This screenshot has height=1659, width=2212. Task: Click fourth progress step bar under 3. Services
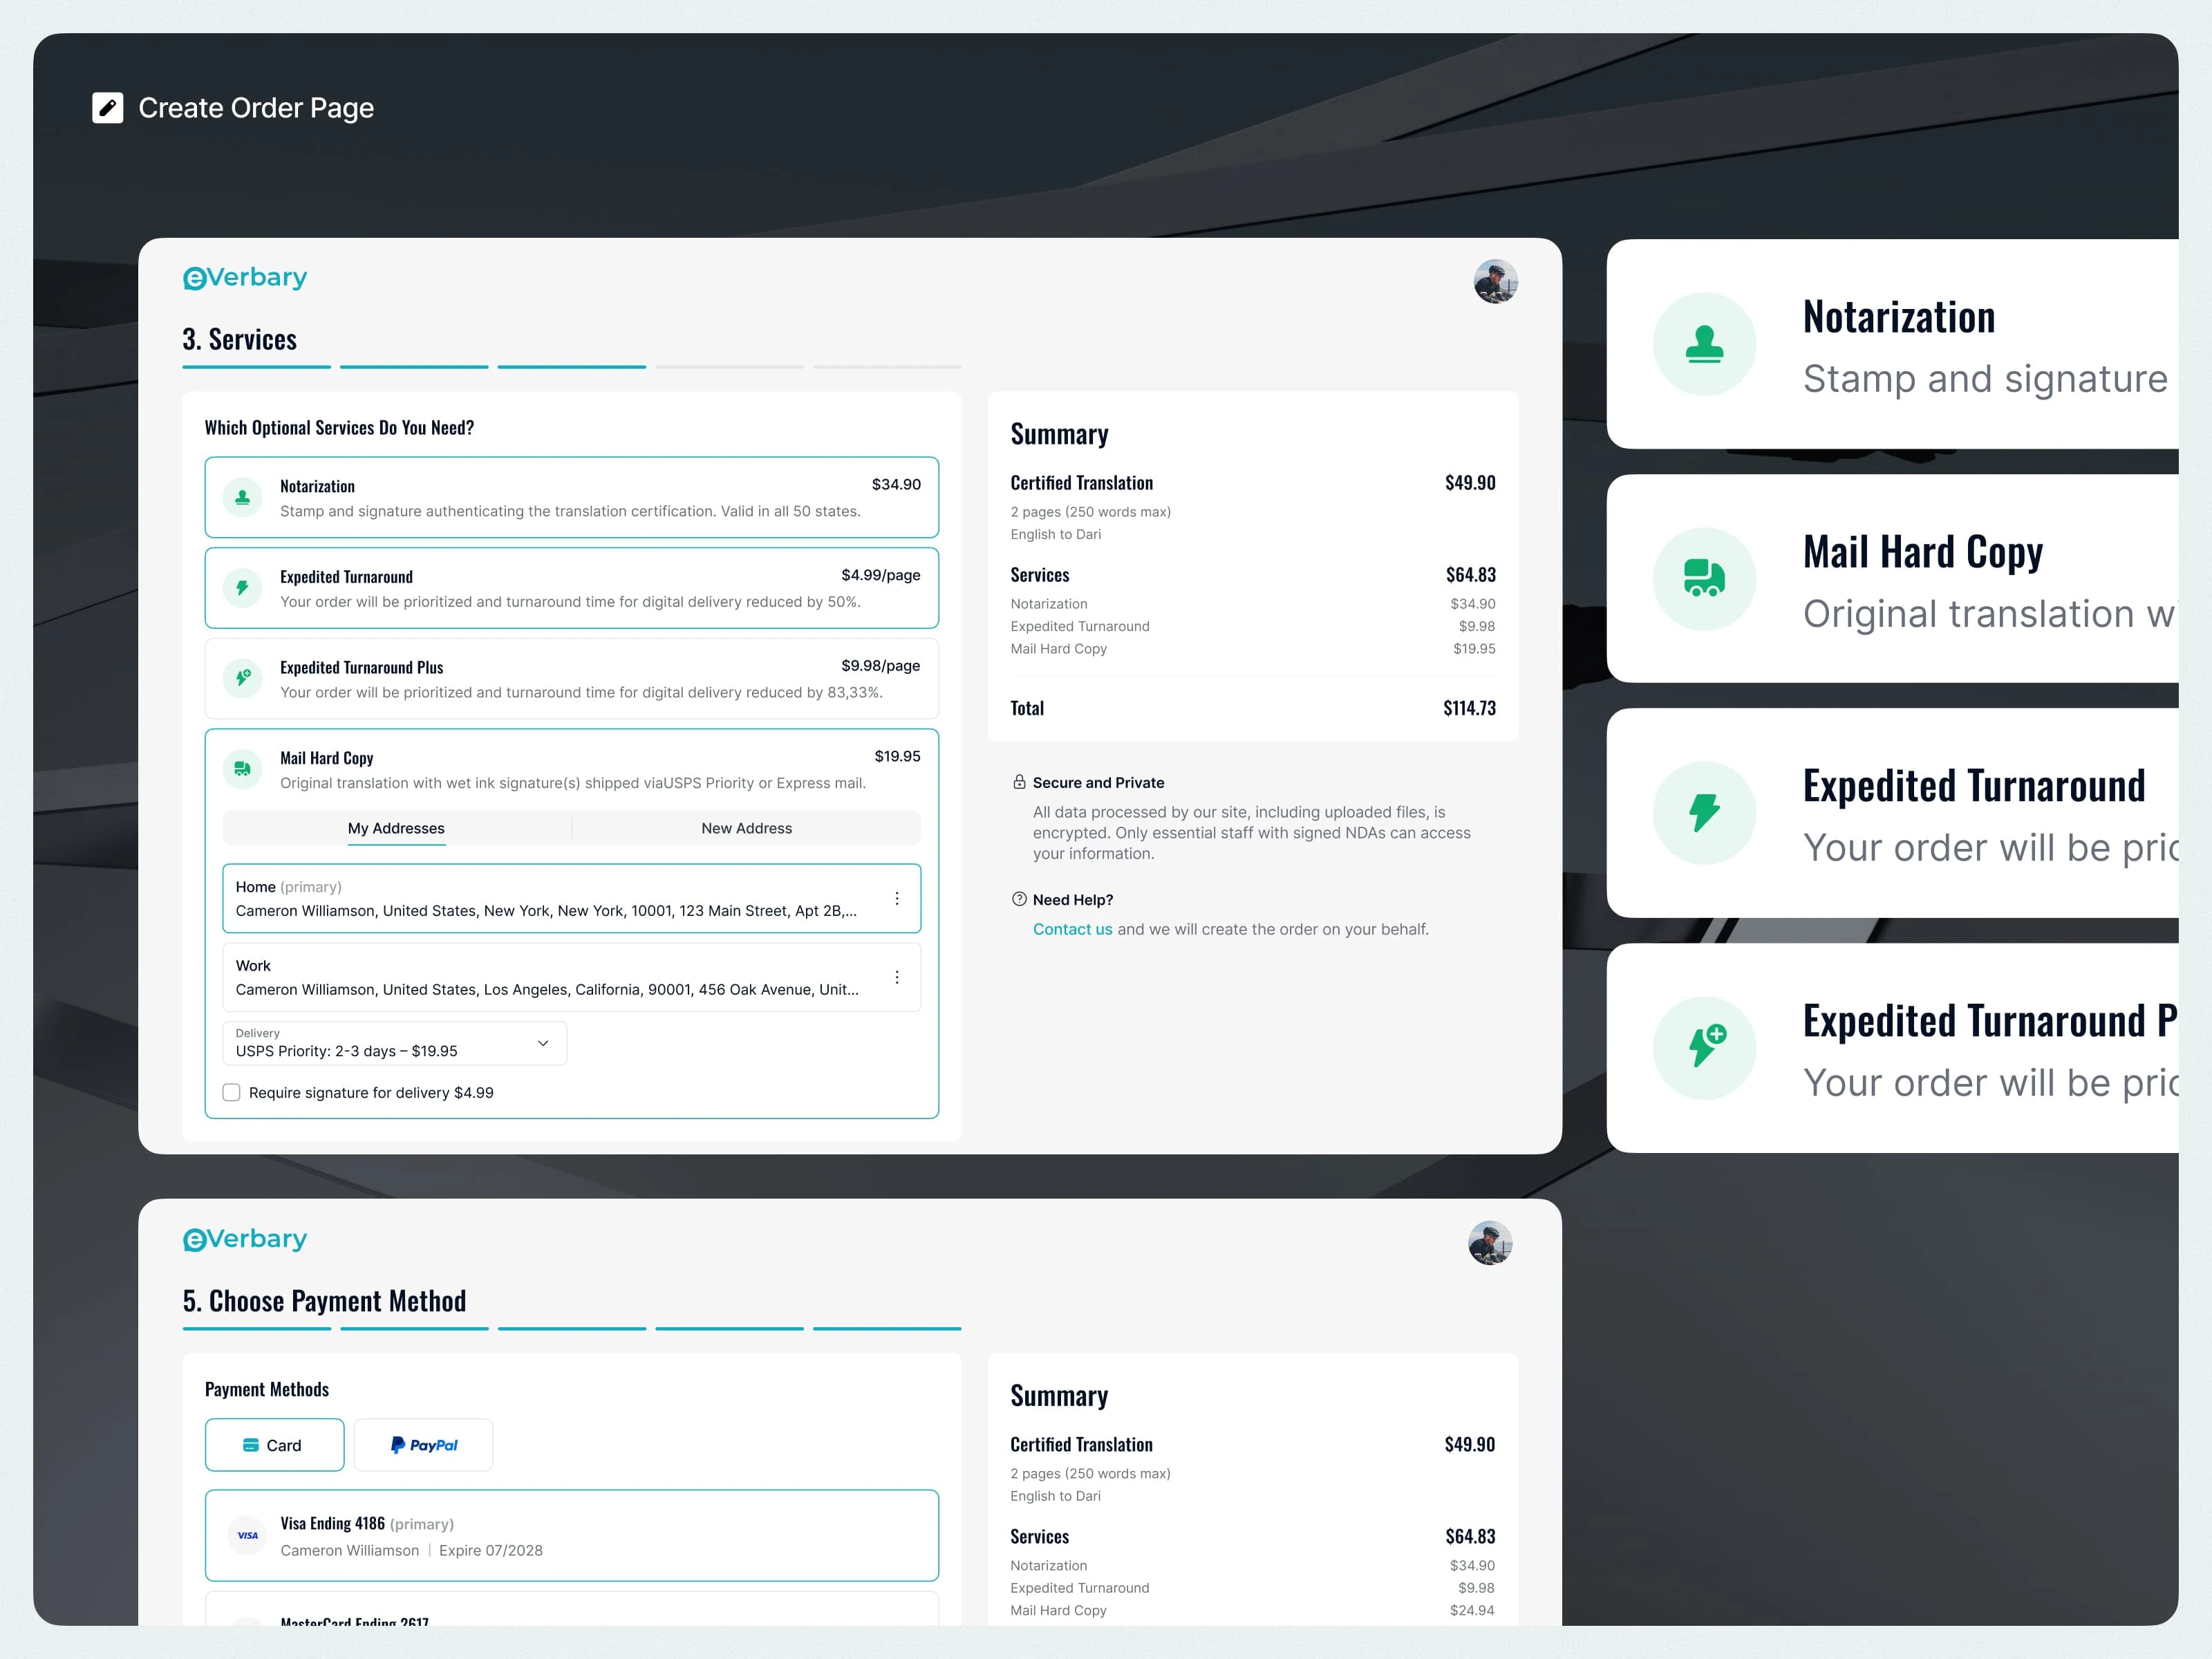729,367
